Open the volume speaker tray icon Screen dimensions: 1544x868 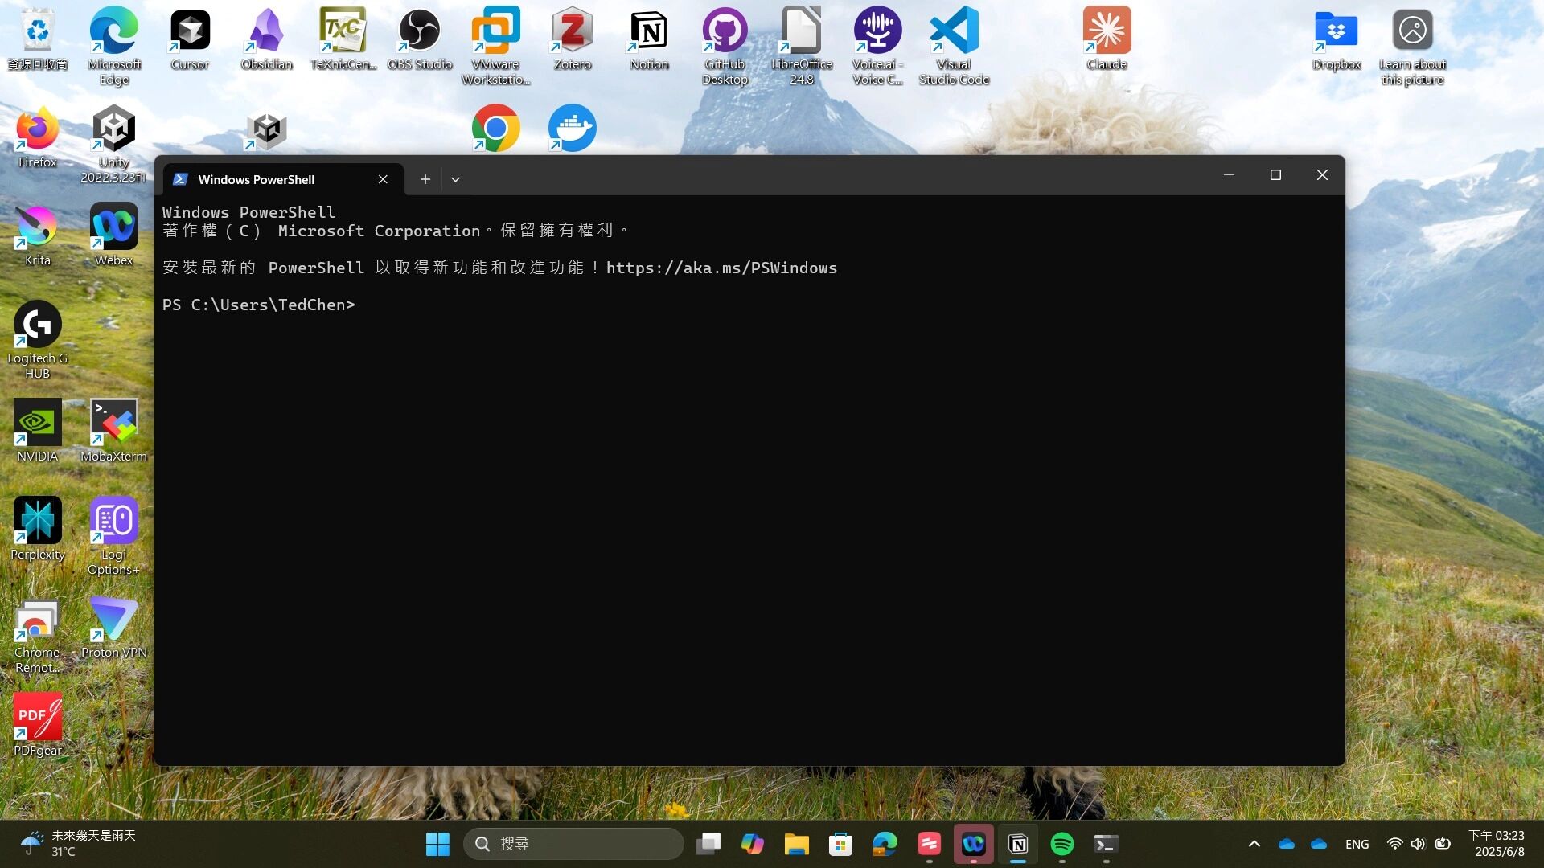point(1418,844)
